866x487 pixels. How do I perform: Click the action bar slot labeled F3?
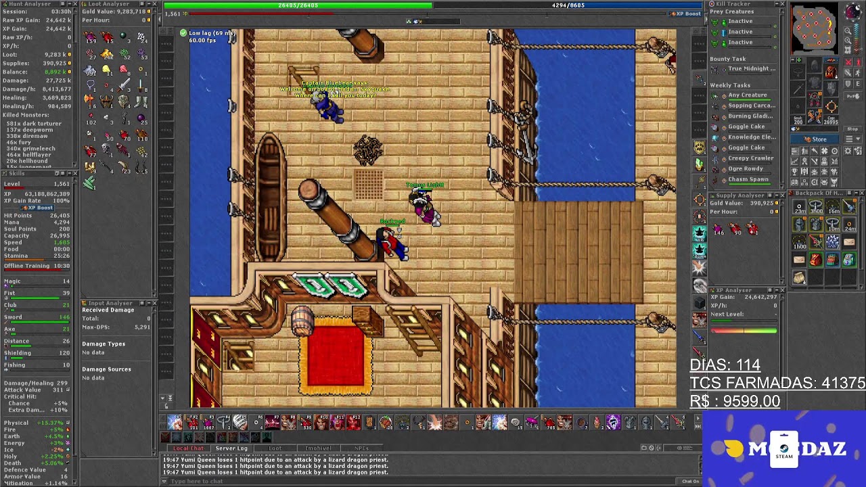click(208, 423)
